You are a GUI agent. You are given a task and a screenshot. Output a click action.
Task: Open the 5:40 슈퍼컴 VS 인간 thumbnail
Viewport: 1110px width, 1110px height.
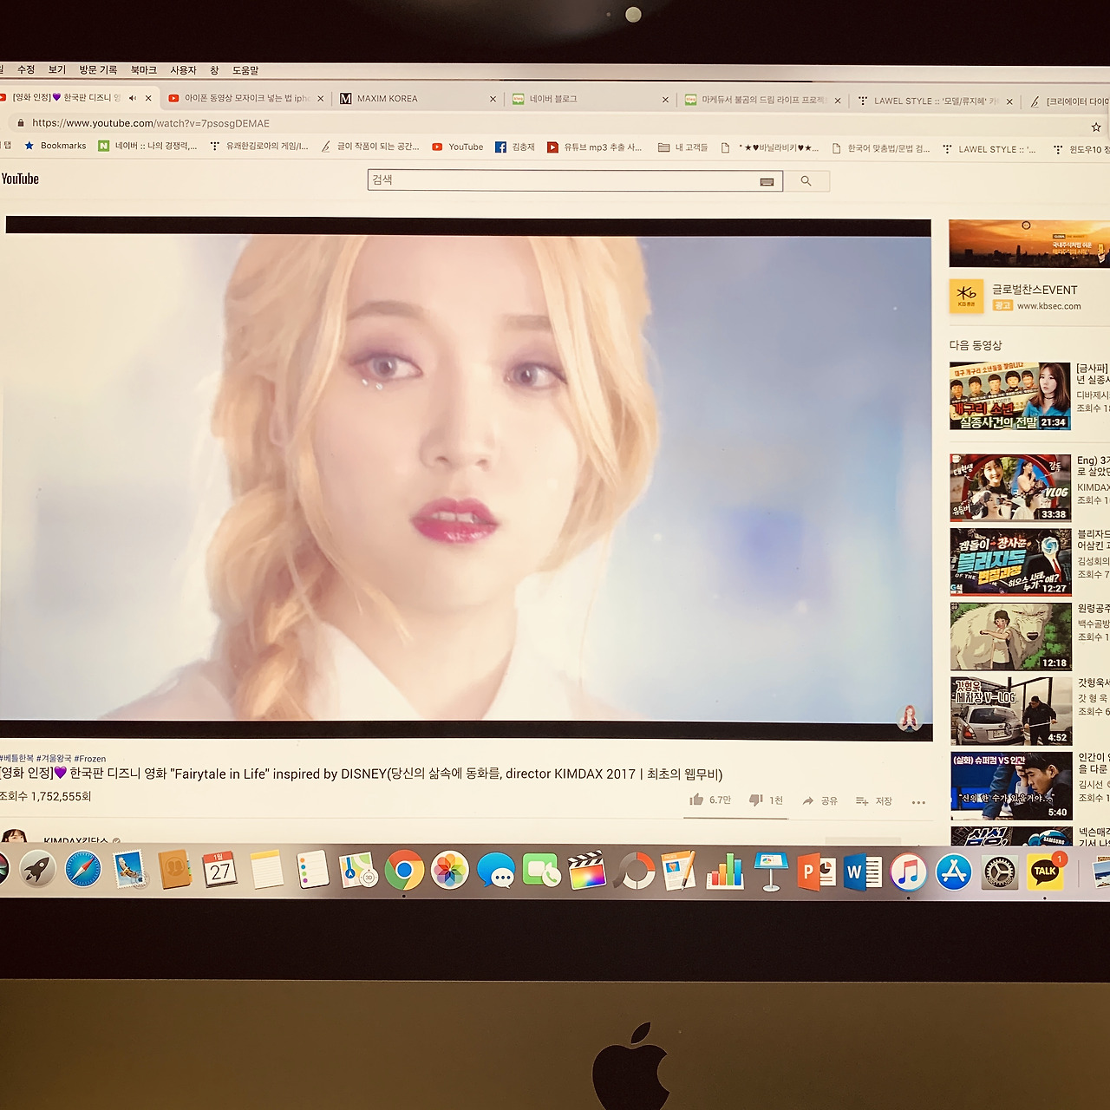click(1011, 786)
